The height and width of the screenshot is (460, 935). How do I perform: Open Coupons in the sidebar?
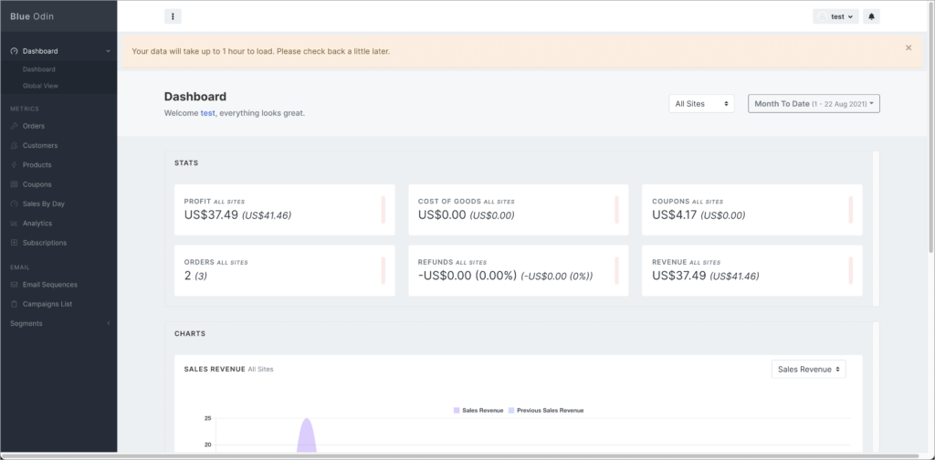37,184
